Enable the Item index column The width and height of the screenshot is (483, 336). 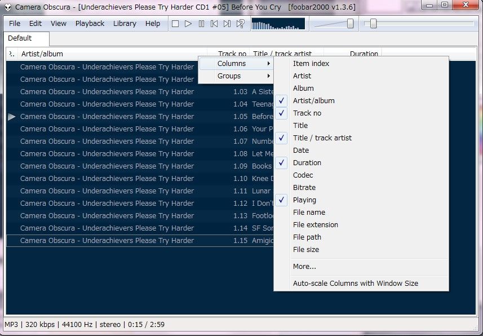(x=361, y=64)
